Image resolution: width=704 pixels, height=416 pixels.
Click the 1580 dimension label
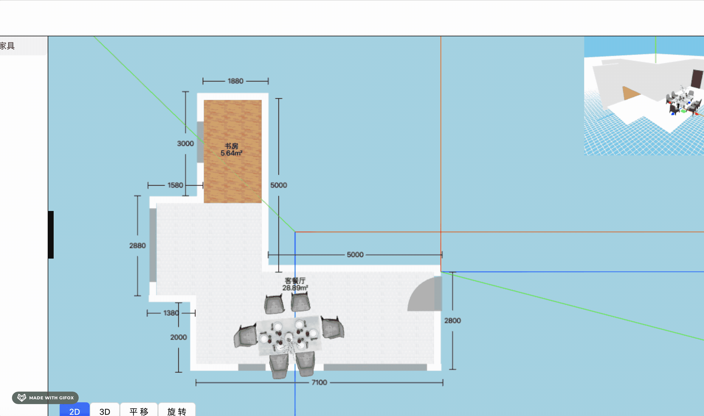175,185
